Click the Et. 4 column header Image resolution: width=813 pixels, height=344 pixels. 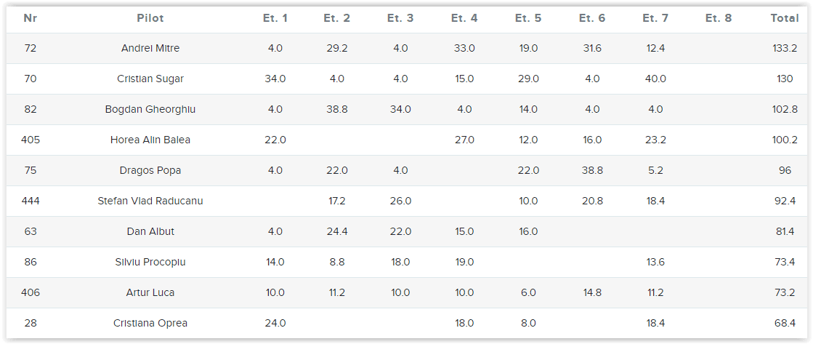click(x=464, y=19)
